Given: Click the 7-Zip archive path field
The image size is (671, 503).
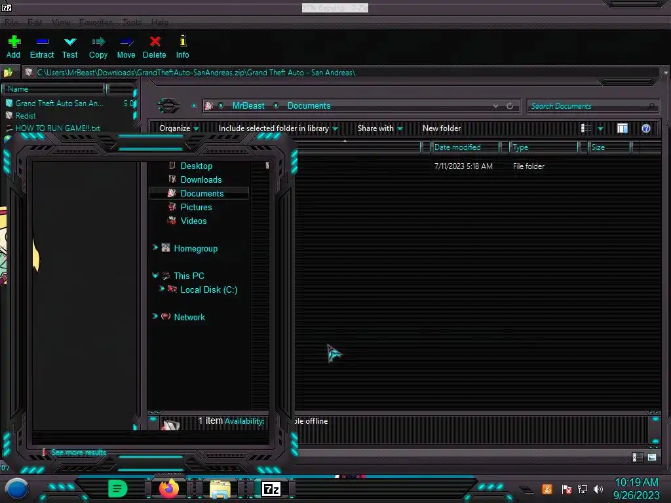Looking at the screenshot, I should (x=342, y=73).
